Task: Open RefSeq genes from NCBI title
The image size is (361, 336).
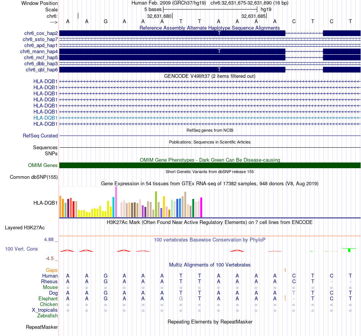Action: pyautogui.click(x=210, y=130)
